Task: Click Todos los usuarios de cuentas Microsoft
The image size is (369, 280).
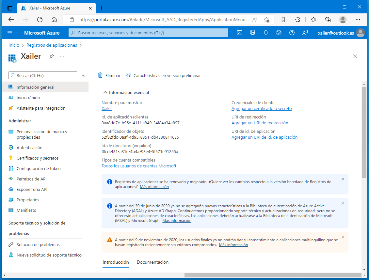Action: pos(139,166)
